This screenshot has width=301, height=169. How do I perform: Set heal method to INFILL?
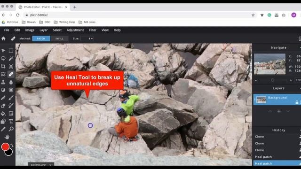coord(59,38)
